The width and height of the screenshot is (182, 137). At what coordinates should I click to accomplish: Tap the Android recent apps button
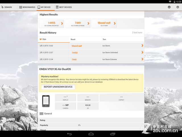pos(113,134)
